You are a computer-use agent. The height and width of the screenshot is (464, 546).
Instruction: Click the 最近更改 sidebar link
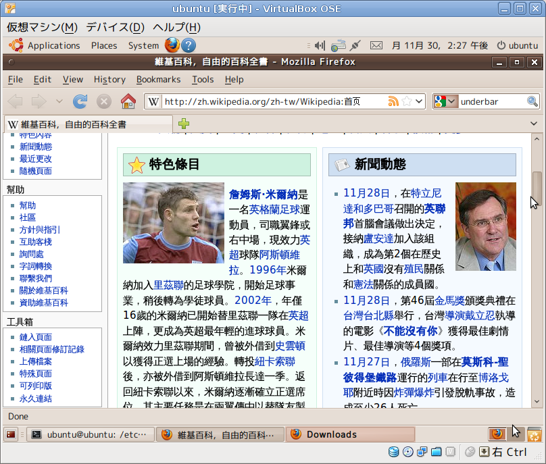(x=36, y=159)
